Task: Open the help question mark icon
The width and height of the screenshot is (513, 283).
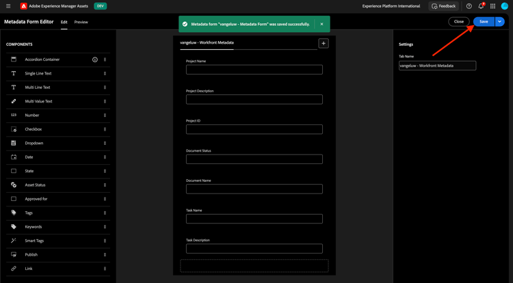Action: [x=469, y=6]
